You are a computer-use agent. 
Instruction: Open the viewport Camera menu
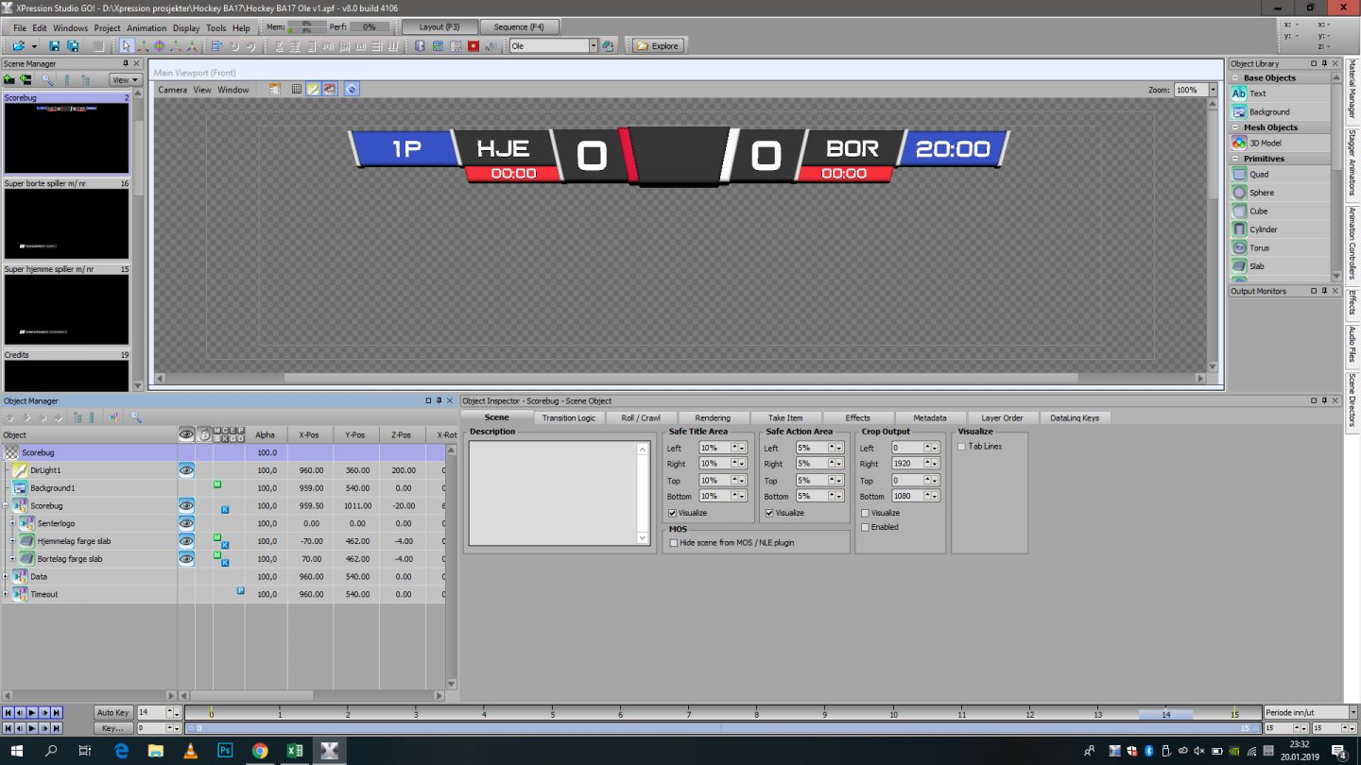(172, 90)
